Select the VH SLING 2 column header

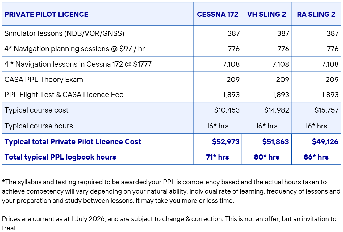[267, 14]
